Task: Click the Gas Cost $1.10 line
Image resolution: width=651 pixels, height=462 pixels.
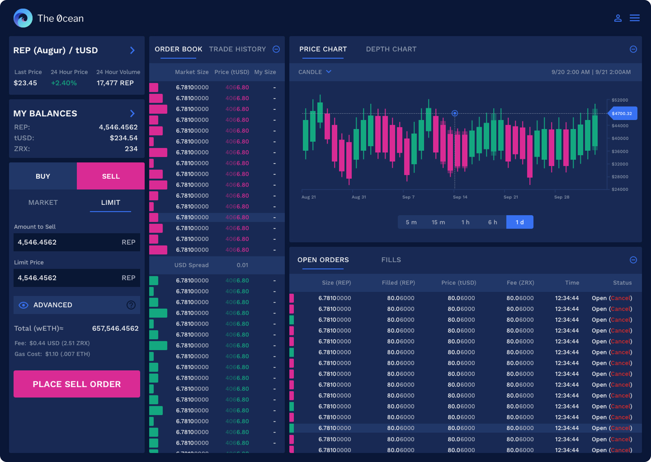Action: [x=52, y=354]
